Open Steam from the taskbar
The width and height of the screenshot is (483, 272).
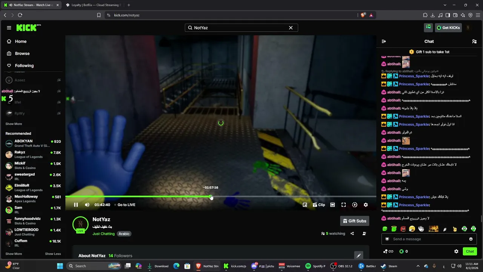pyautogui.click(x=389, y=266)
